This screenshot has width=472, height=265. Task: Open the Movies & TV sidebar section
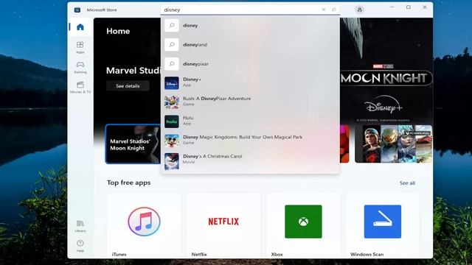[80, 88]
